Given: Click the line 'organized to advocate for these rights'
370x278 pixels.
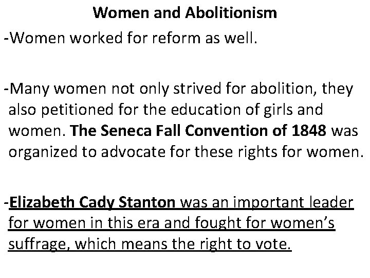Looking at the screenshot, I should [x=186, y=152].
